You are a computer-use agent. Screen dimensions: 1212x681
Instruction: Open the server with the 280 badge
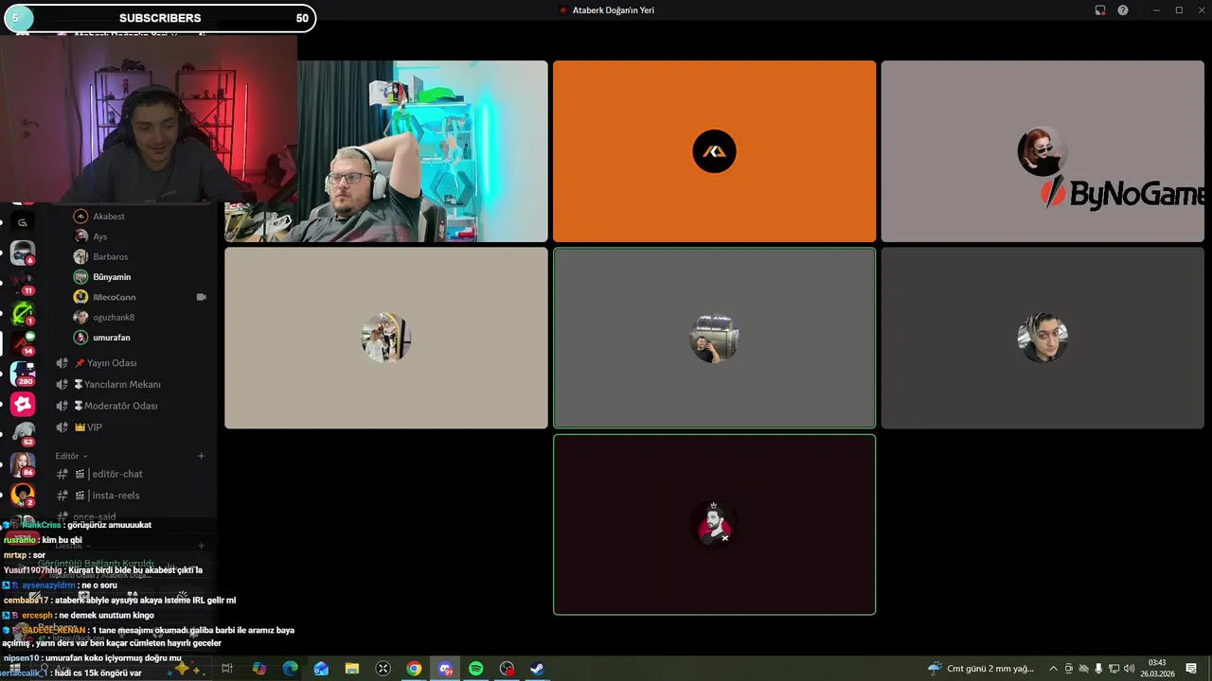(23, 374)
